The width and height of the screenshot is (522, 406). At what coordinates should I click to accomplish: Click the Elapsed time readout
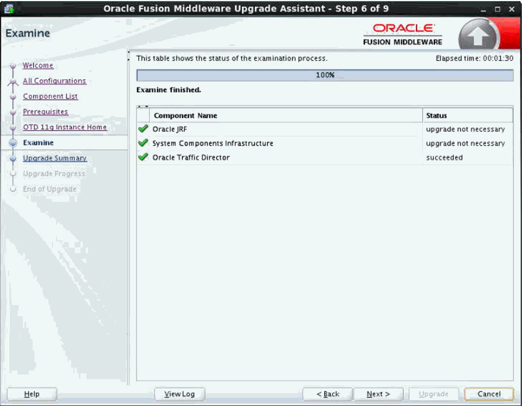[474, 58]
